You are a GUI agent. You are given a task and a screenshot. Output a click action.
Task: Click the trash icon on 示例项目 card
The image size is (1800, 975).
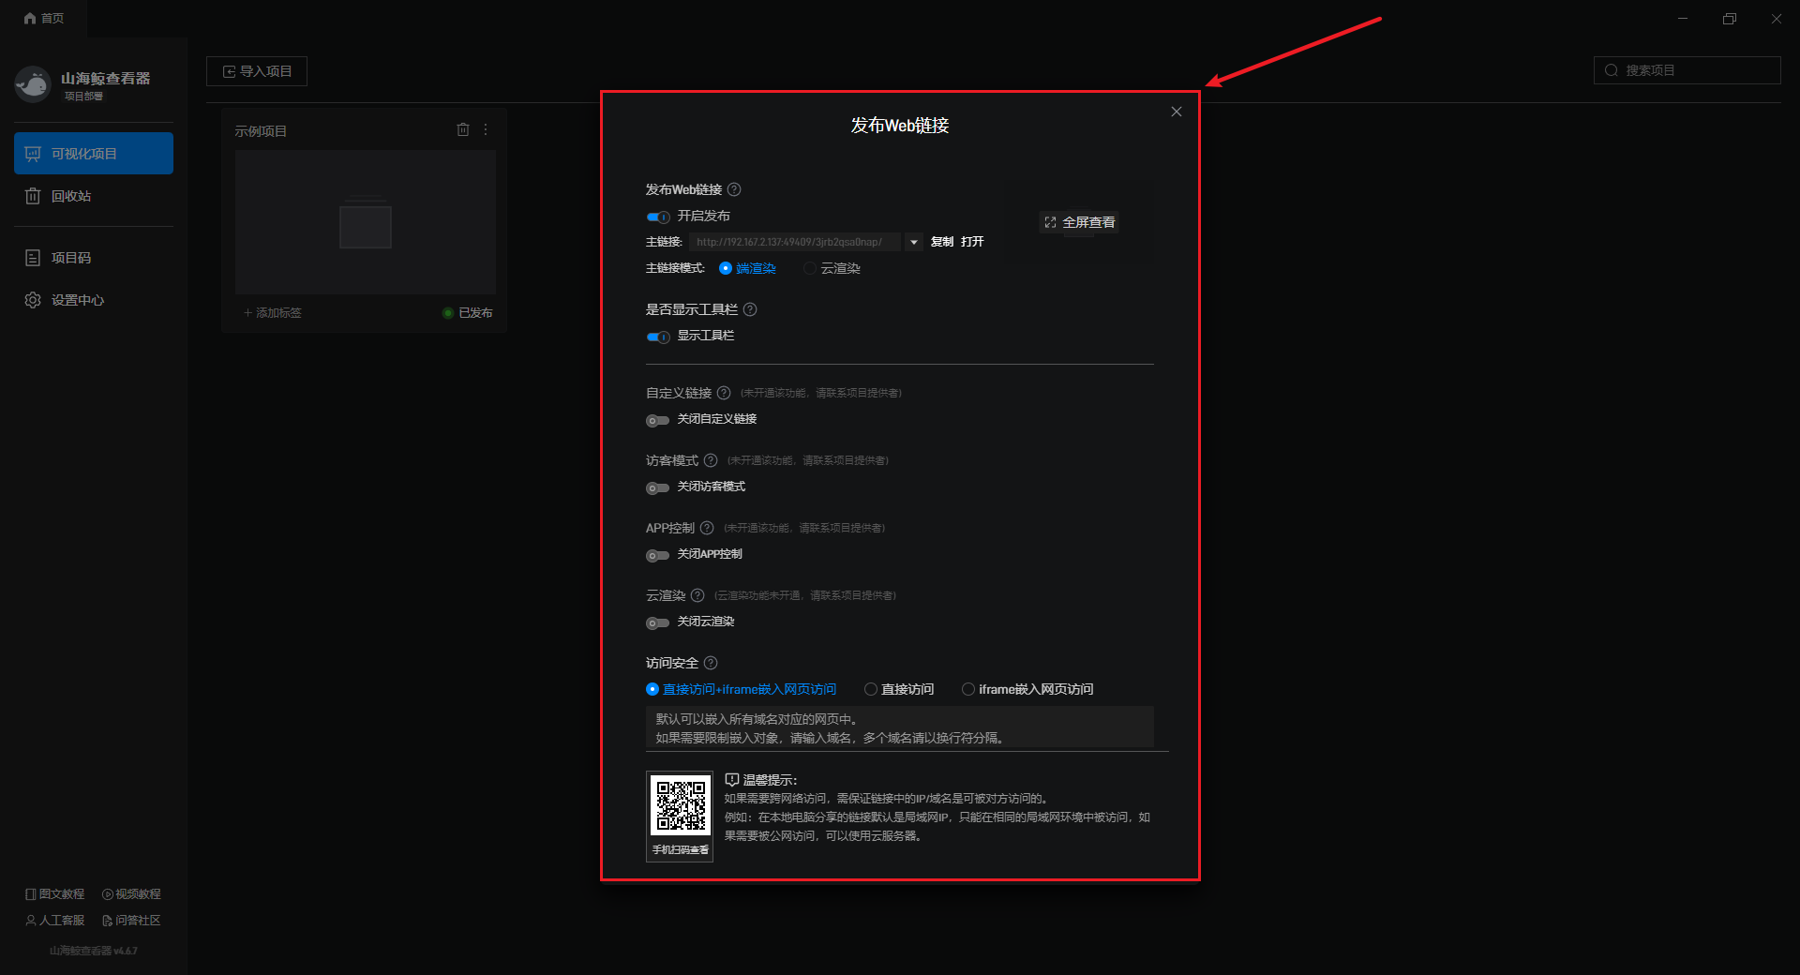(x=462, y=130)
